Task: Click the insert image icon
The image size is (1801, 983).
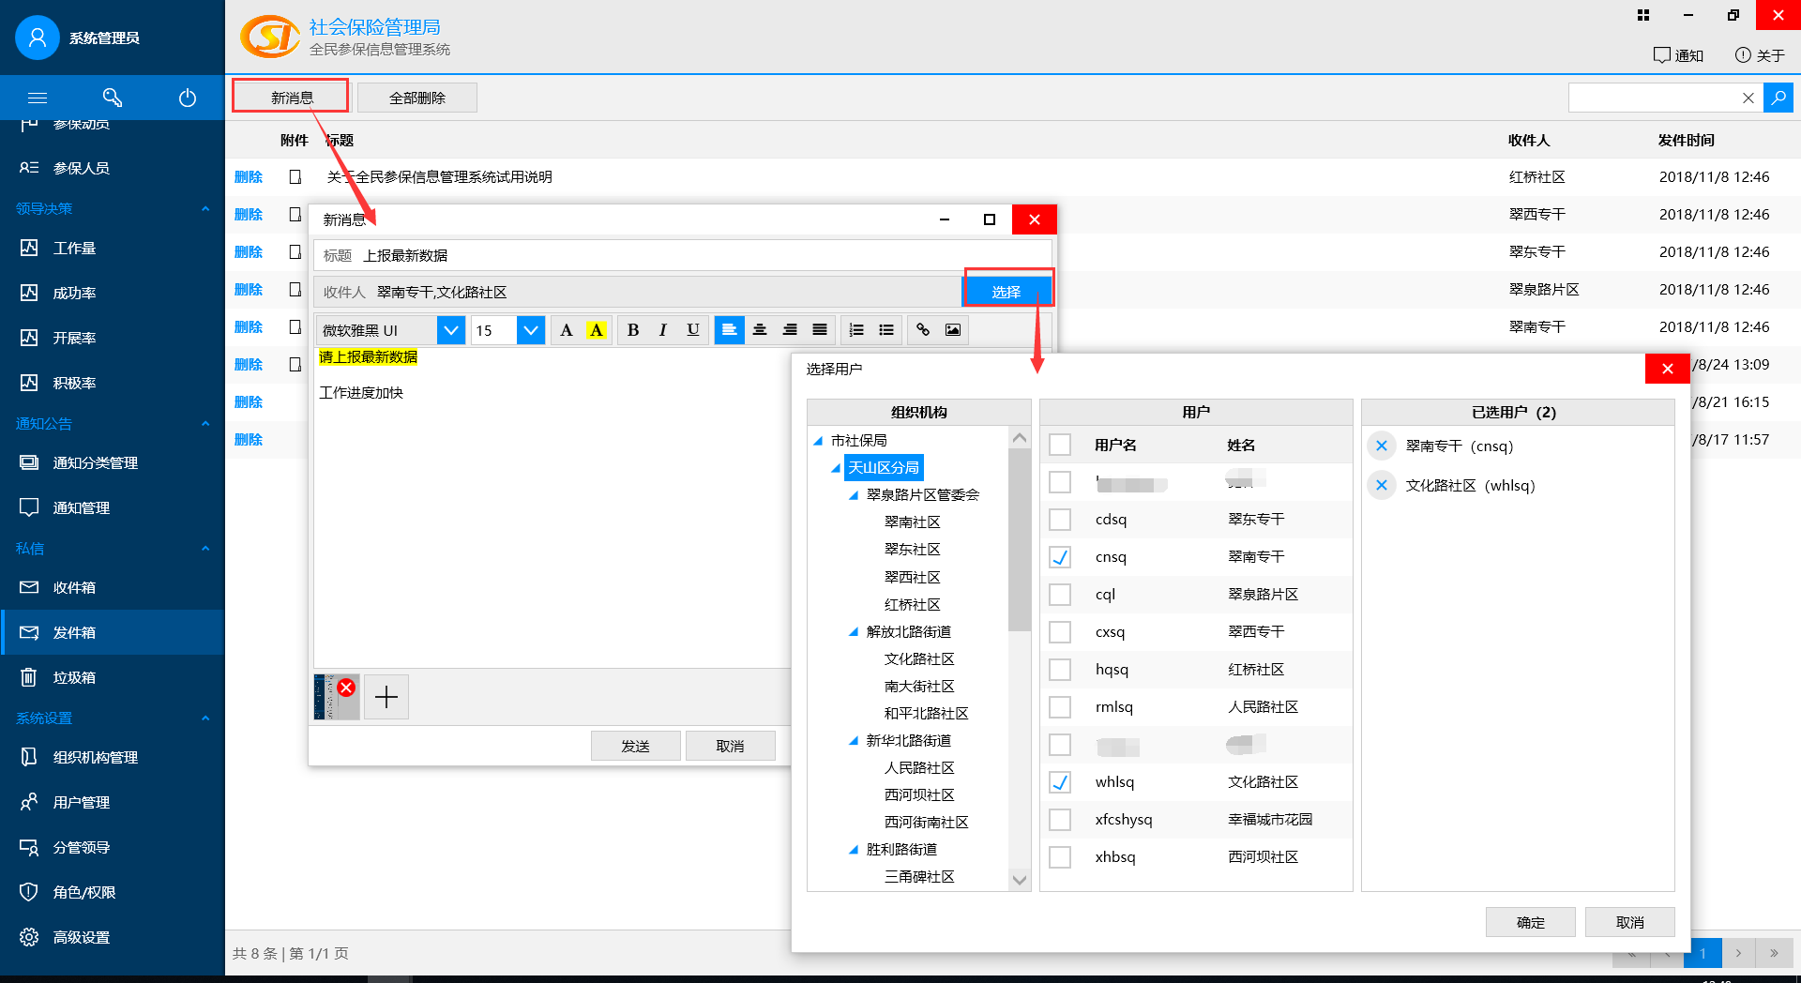Action: 953,330
